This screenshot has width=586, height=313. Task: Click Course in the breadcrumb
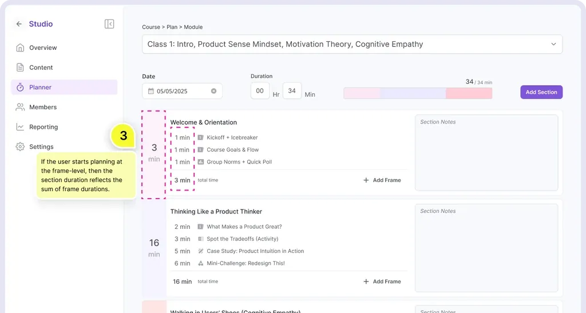pyautogui.click(x=151, y=27)
